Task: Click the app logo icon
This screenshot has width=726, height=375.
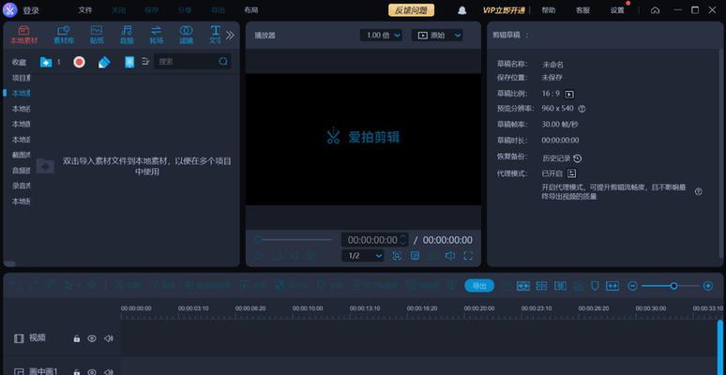Action: click(x=9, y=9)
